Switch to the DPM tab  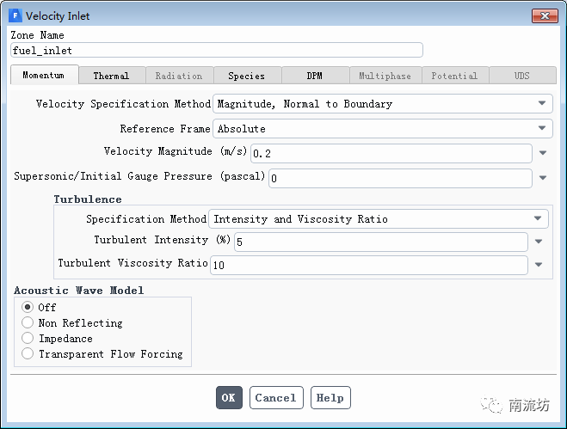coord(315,76)
